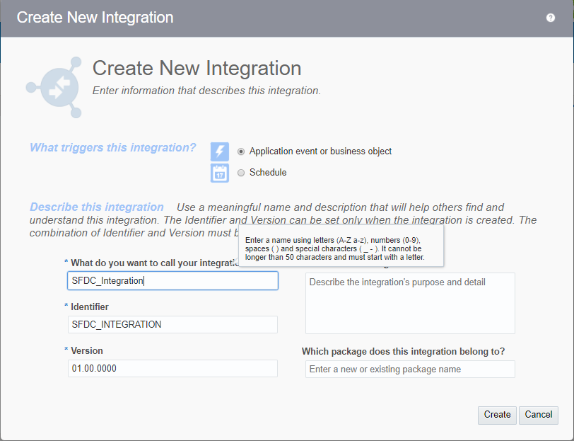Click the "What triggers this integration?" heading
The height and width of the screenshot is (441, 574).
113,148
